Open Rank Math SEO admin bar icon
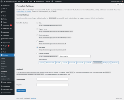Screen dimensions: 124x100 [x=34, y=1]
